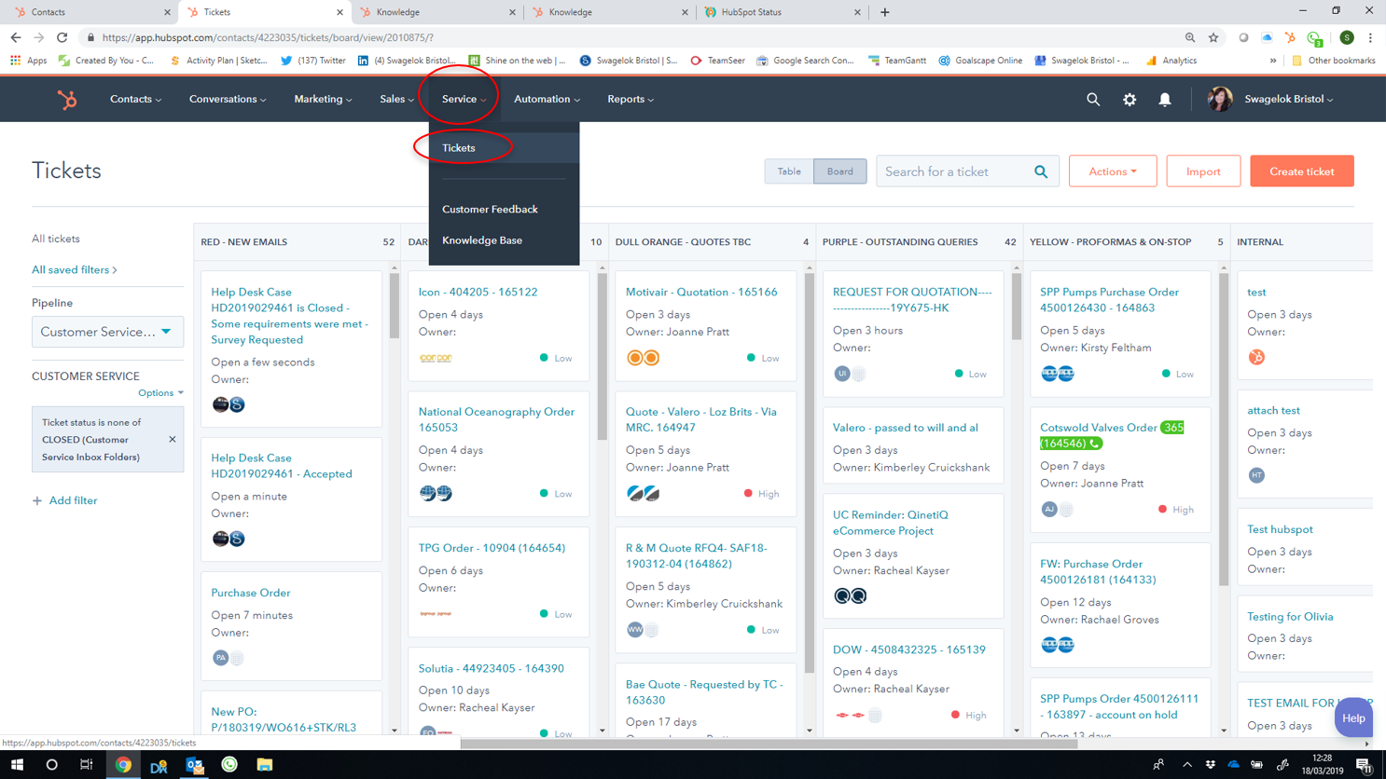Expand the Contacts navigation menu

(x=136, y=99)
